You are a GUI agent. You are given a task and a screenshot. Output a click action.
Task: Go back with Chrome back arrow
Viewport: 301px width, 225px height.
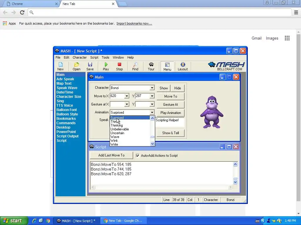coord(5,12)
